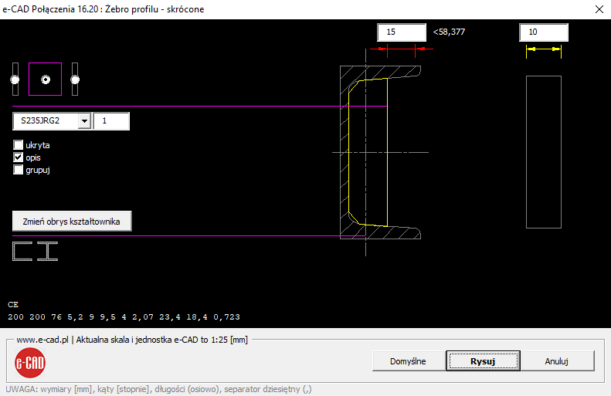The image size is (611, 396).
Task: Click the Domyślne button
Action: [x=408, y=361]
